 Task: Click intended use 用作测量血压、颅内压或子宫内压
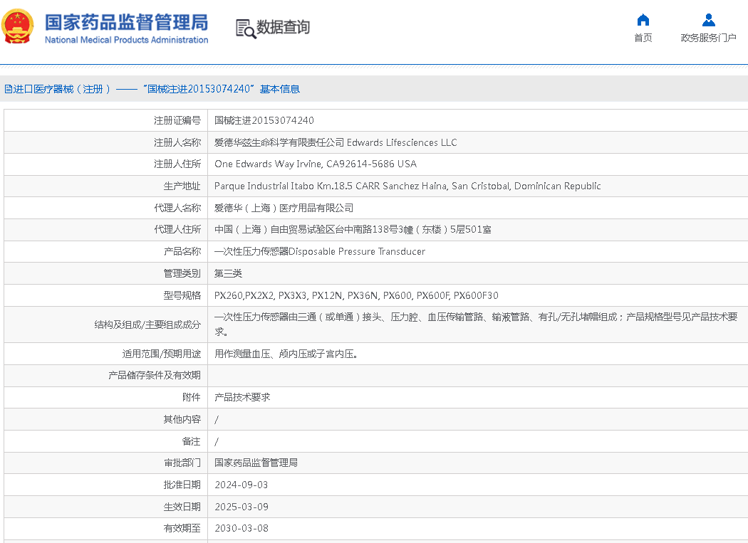[286, 354]
